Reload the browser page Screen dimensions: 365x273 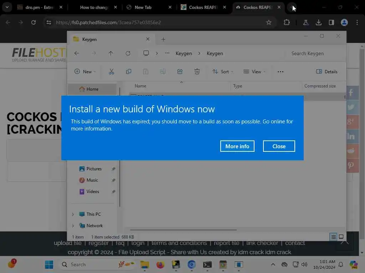click(x=34, y=22)
